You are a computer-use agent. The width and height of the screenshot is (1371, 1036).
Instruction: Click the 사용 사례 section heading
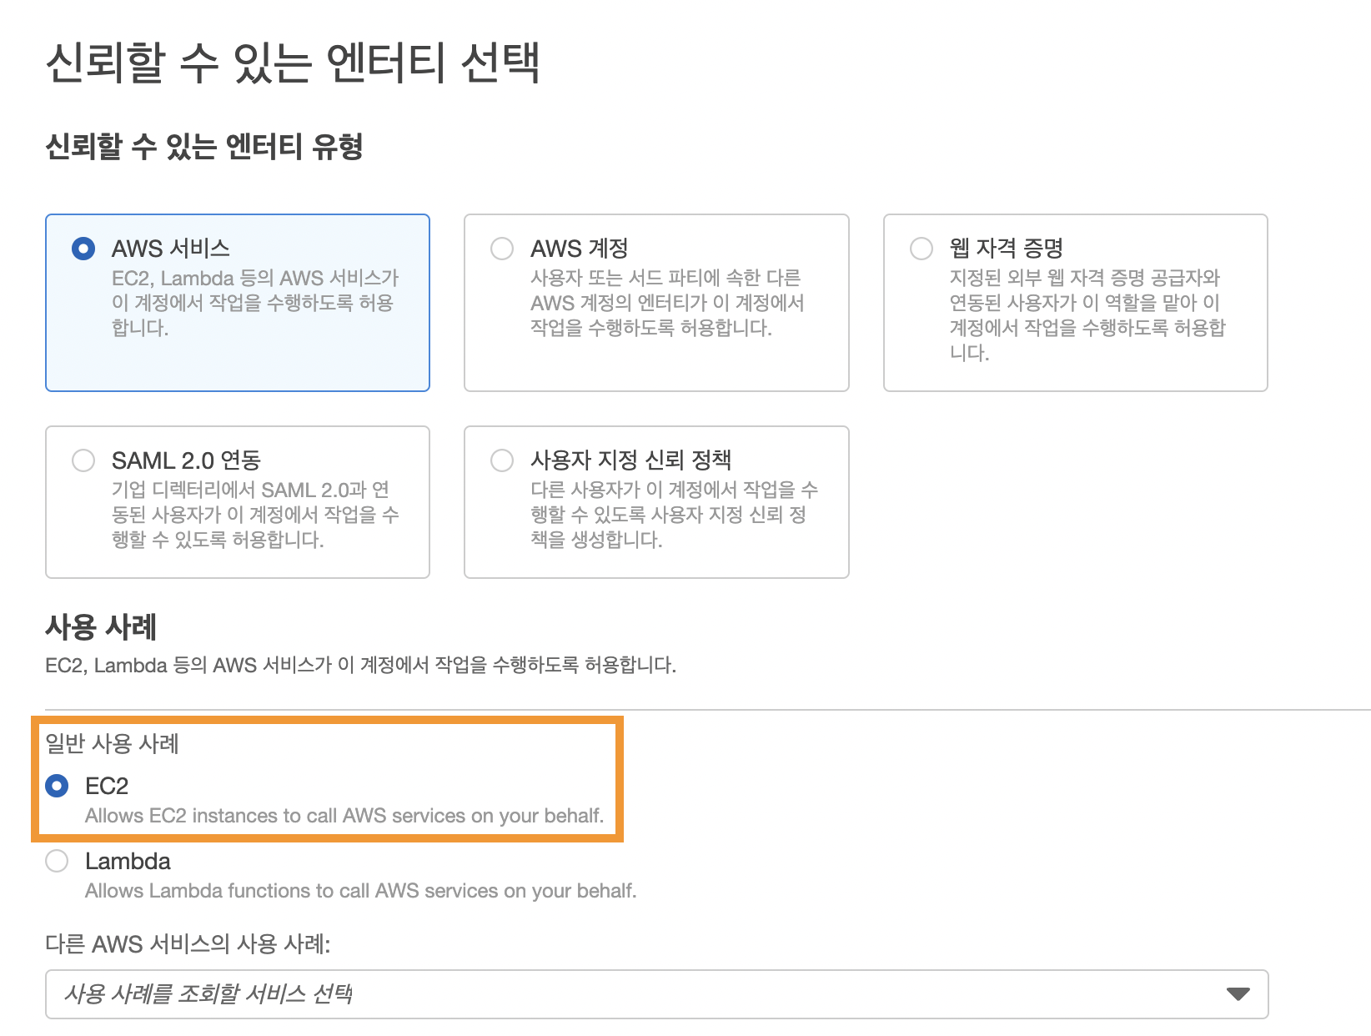pyautogui.click(x=101, y=626)
